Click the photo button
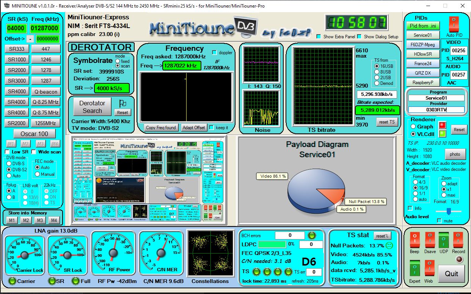 coord(455,154)
